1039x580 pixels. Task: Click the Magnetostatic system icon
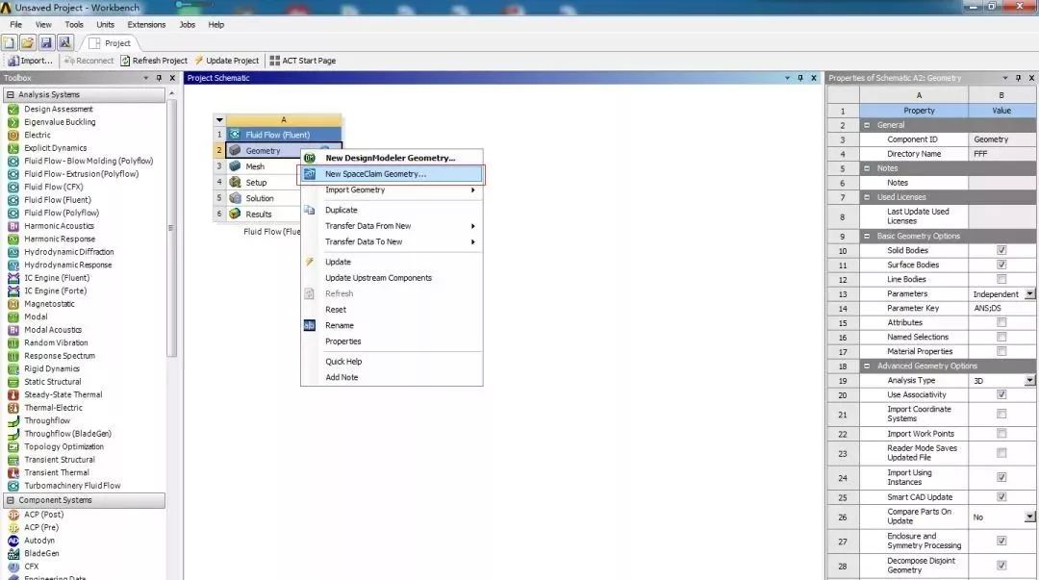tap(13, 304)
